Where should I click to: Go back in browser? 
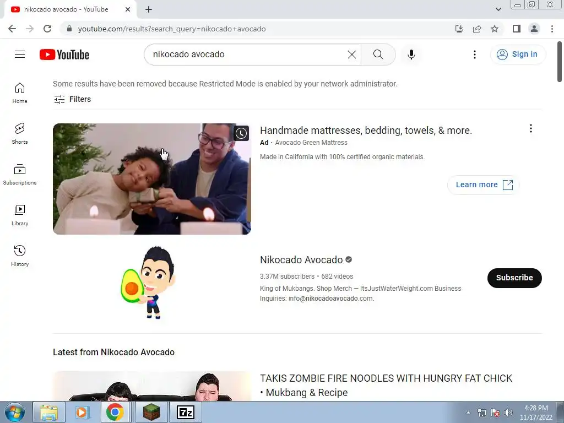[12, 29]
